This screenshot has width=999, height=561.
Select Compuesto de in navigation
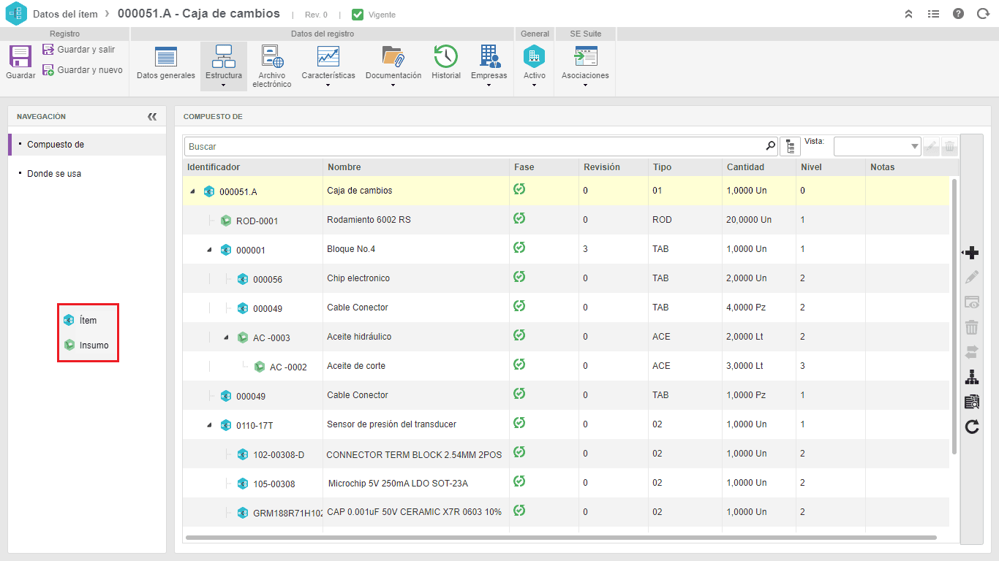click(87, 145)
